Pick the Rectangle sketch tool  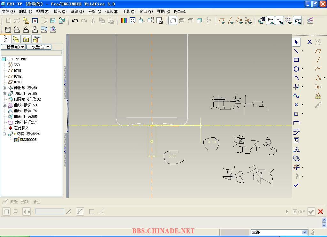(x=296, y=60)
